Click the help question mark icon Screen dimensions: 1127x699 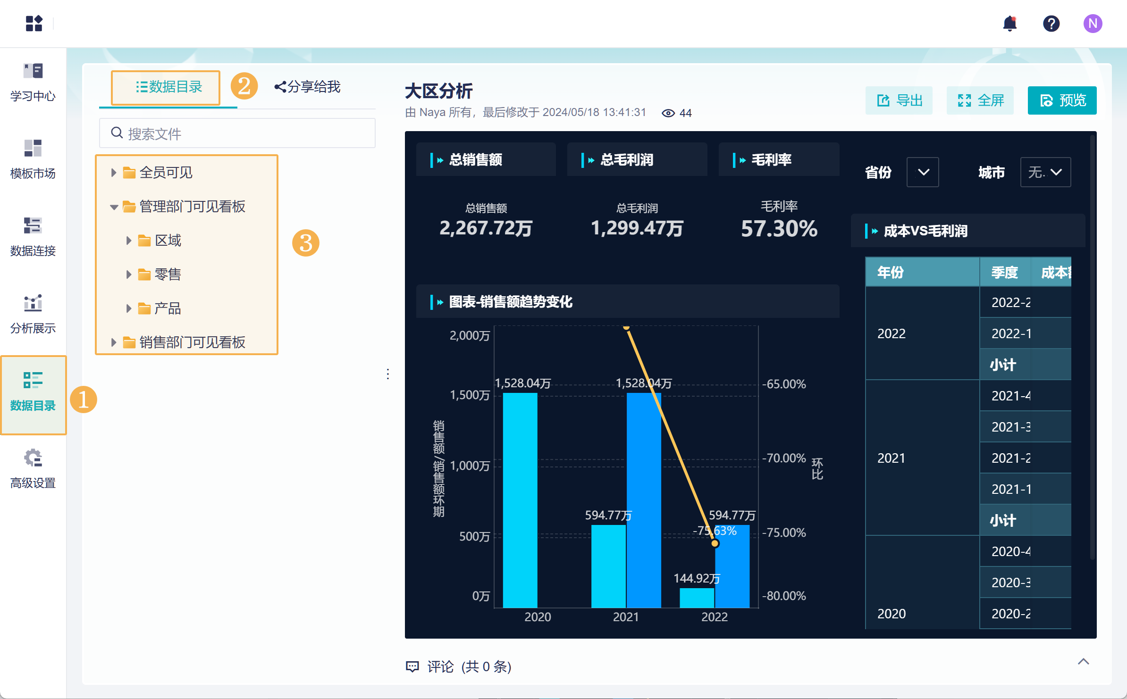click(x=1051, y=24)
